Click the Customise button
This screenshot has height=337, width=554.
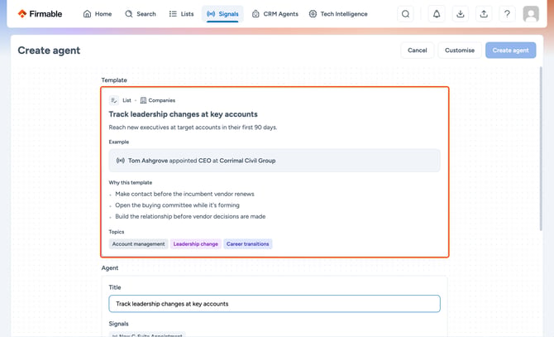pos(460,51)
